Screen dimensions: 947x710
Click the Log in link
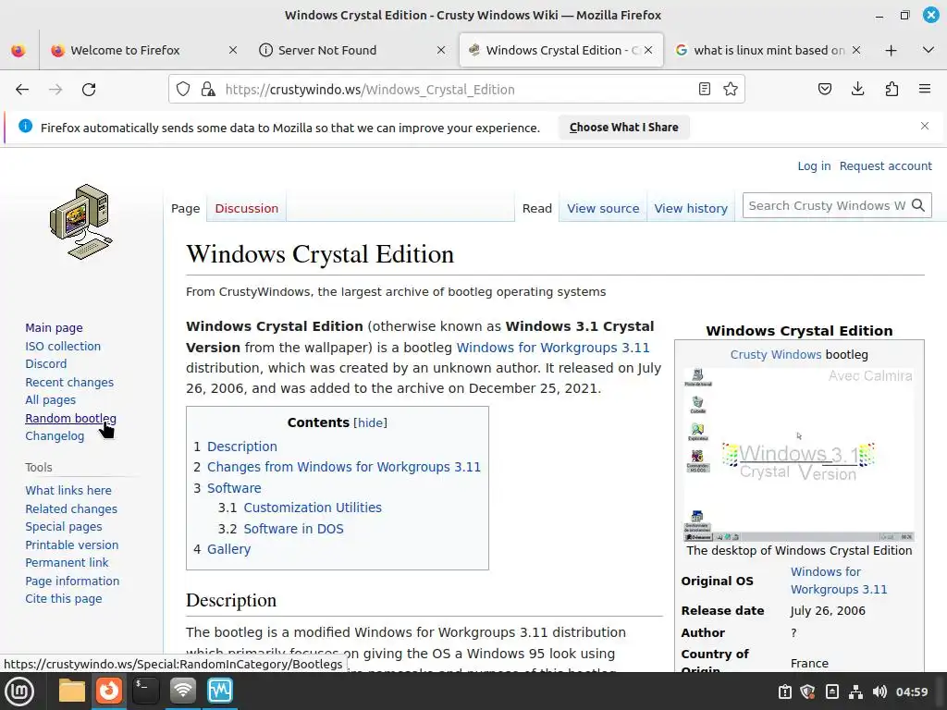click(814, 166)
